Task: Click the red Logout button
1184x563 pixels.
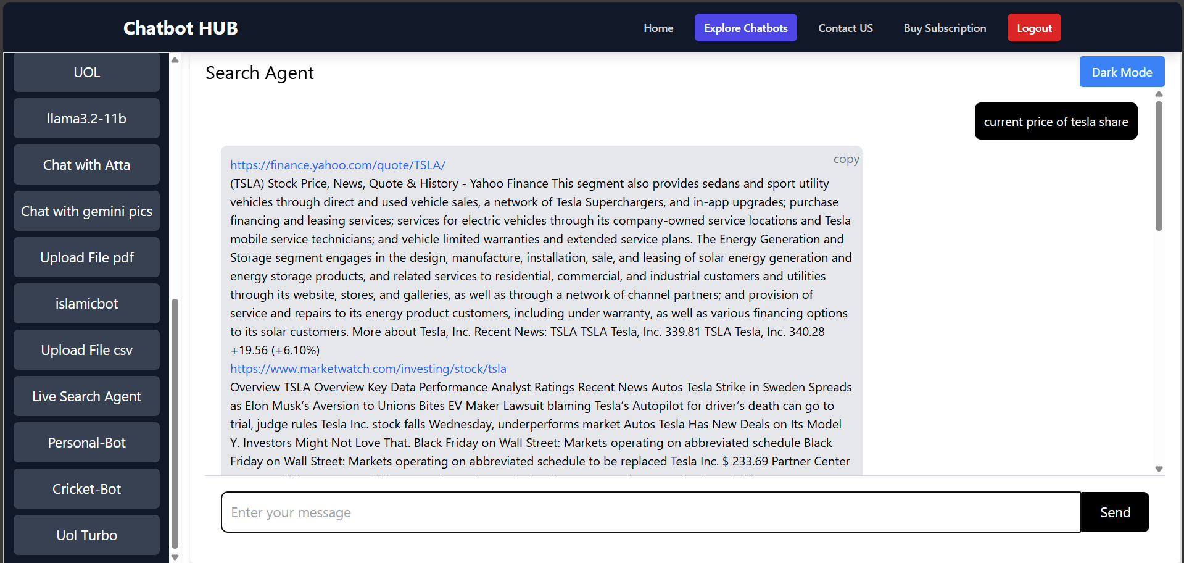Action: point(1034,28)
